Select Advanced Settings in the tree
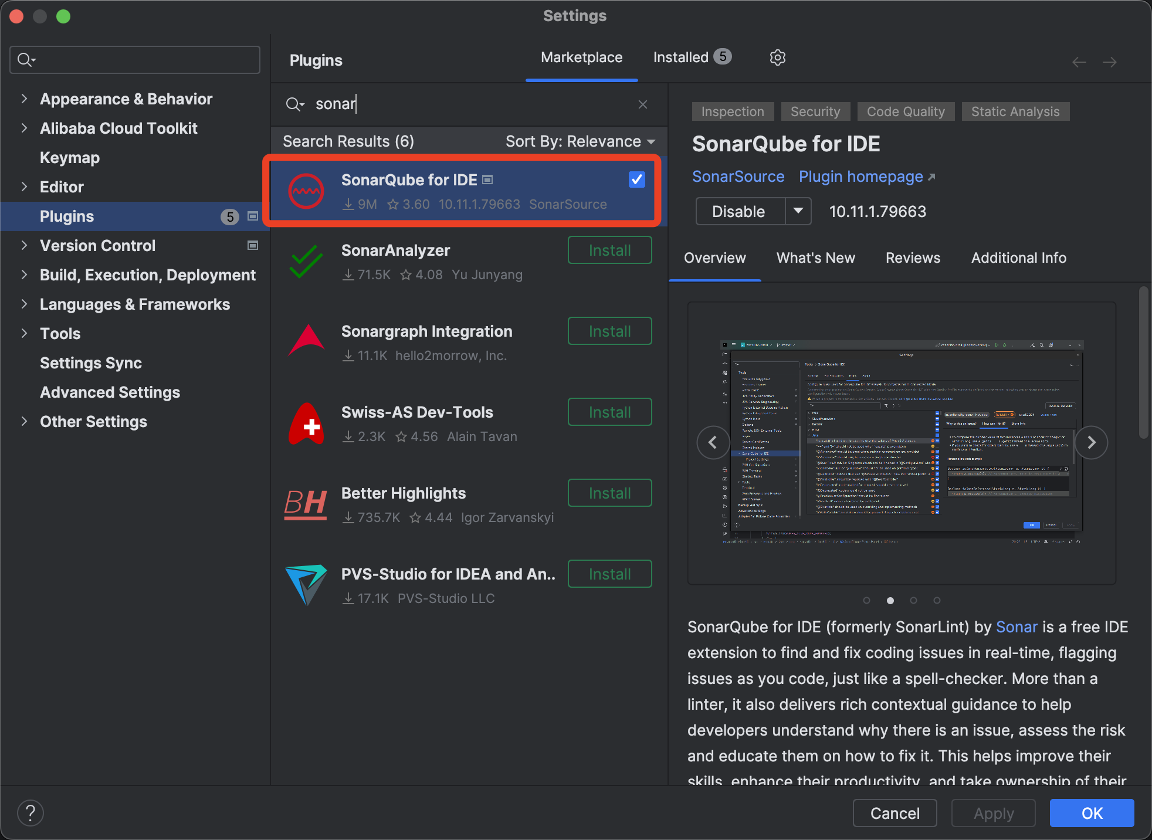Screen dimensions: 1152x840 [110, 392]
